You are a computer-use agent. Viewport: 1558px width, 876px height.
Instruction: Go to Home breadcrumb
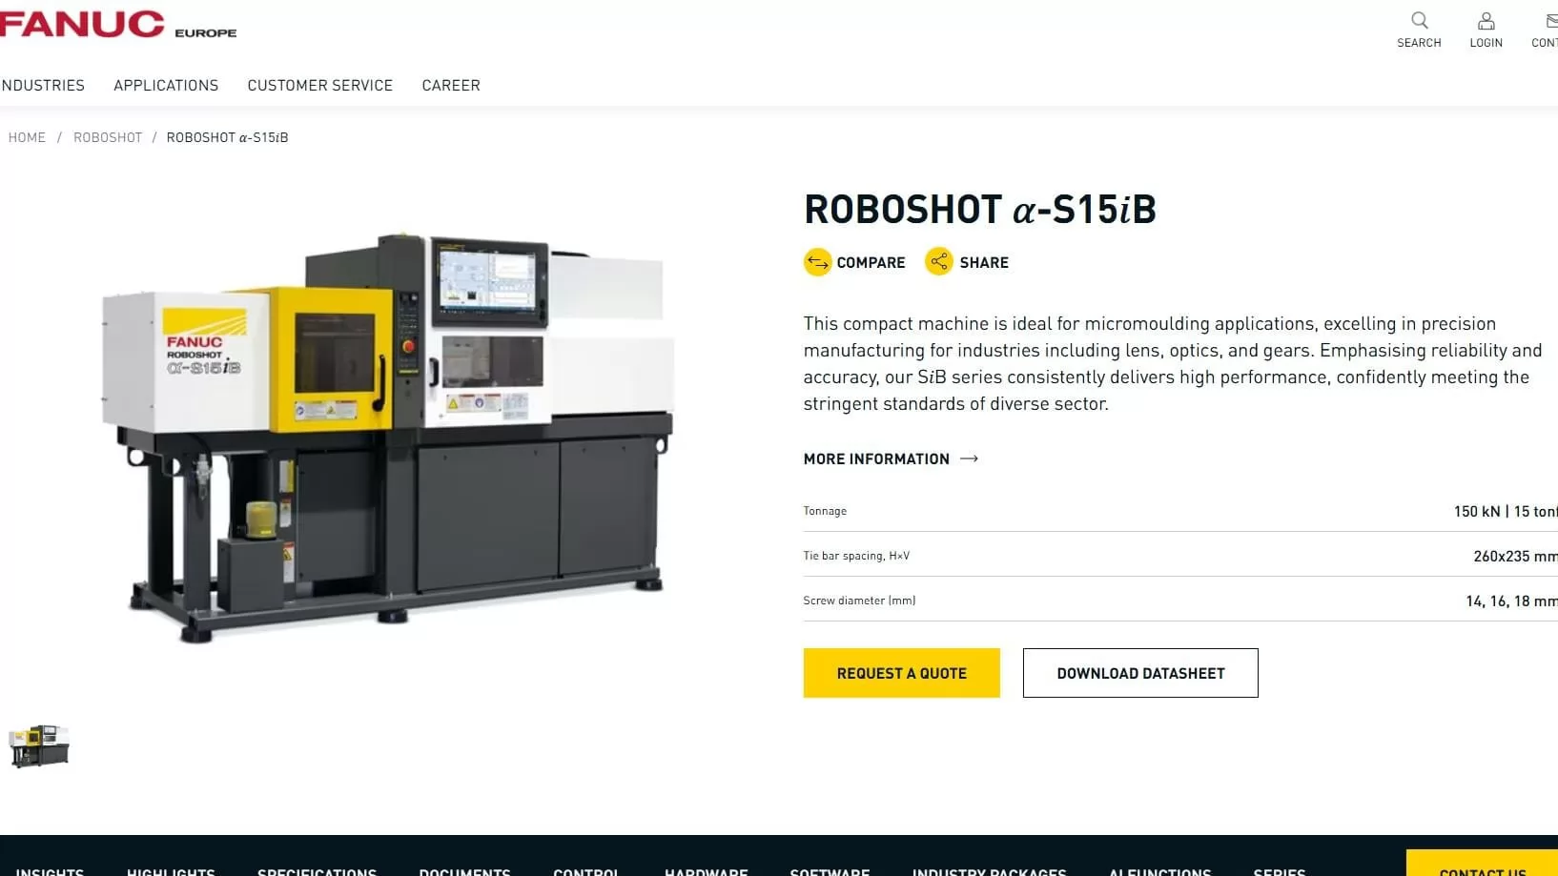pos(27,137)
